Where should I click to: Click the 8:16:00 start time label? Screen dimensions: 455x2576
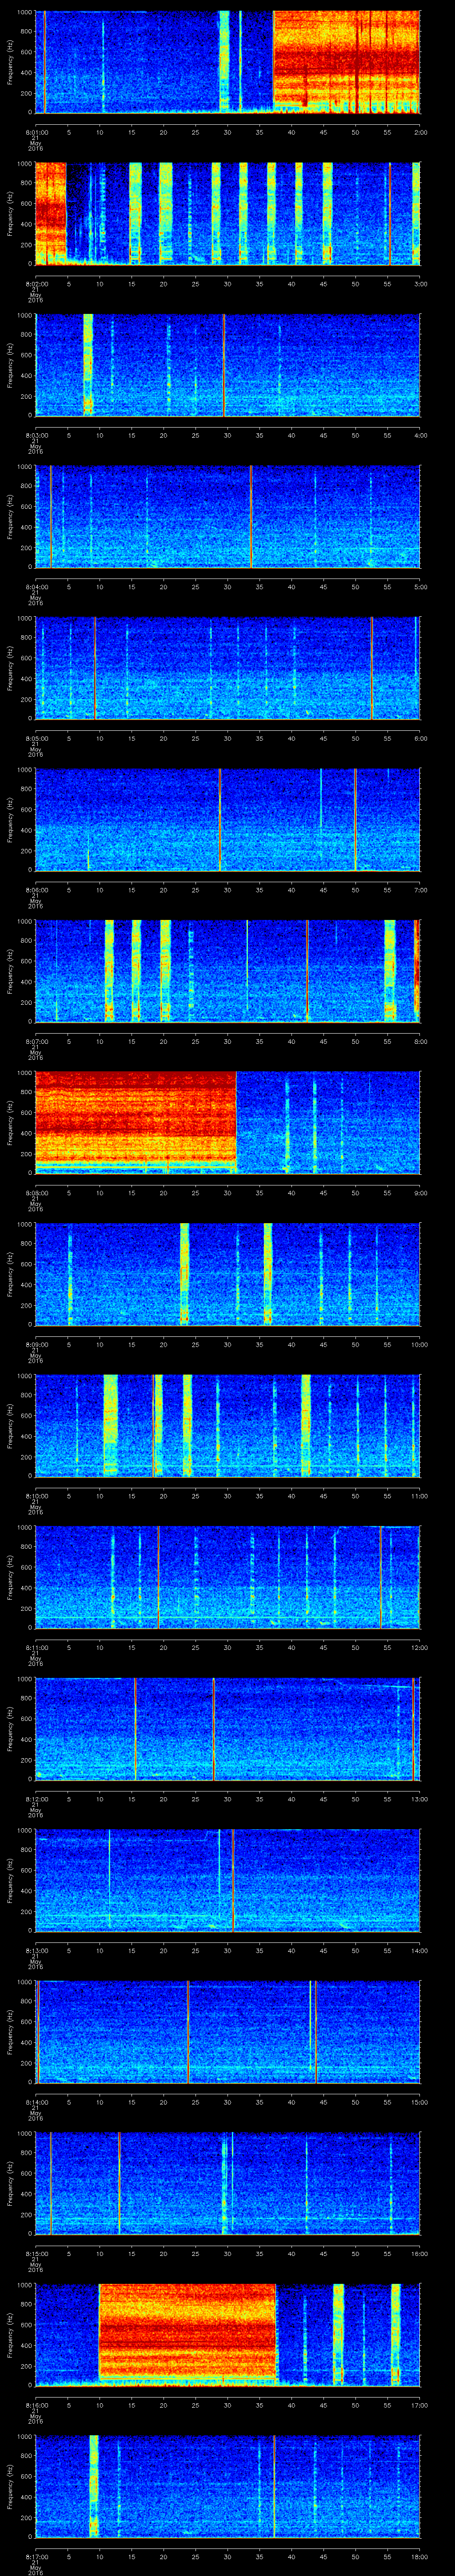tap(36, 2405)
